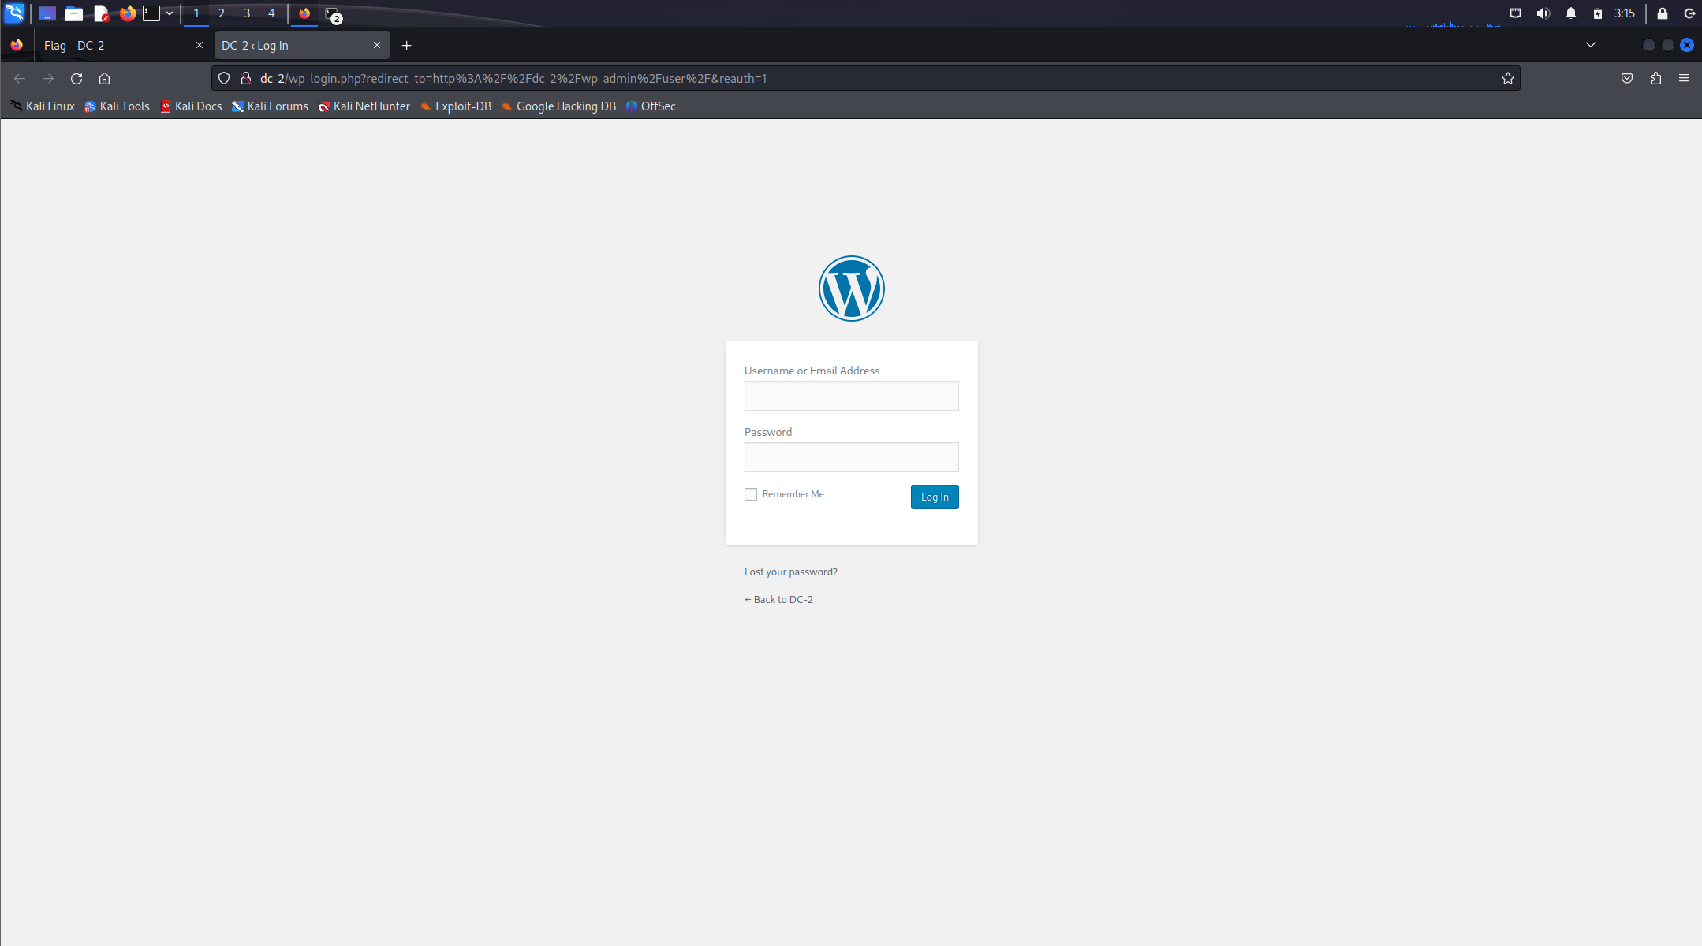Open a new browser tab
This screenshot has height=946, width=1702.
(x=407, y=45)
